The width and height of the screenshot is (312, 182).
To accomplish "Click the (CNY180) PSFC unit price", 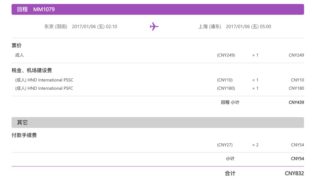I will click(x=226, y=88).
